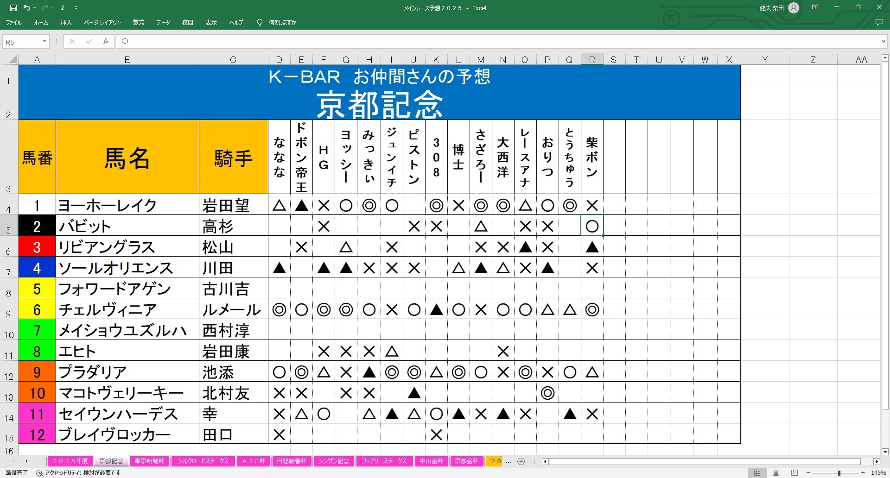This screenshot has width=890, height=478.
Task: Click the Cancel X icon in formula bar
Action: (72, 41)
